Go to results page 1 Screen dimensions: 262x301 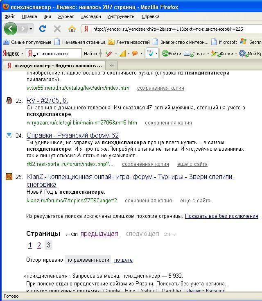coord(30,245)
